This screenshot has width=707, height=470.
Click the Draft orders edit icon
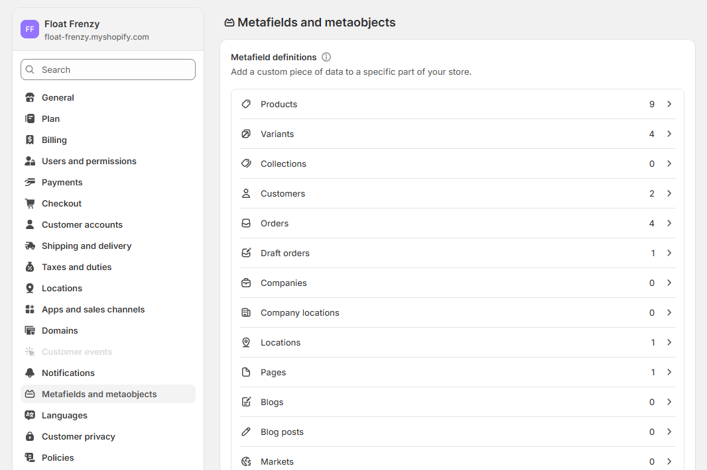point(246,253)
